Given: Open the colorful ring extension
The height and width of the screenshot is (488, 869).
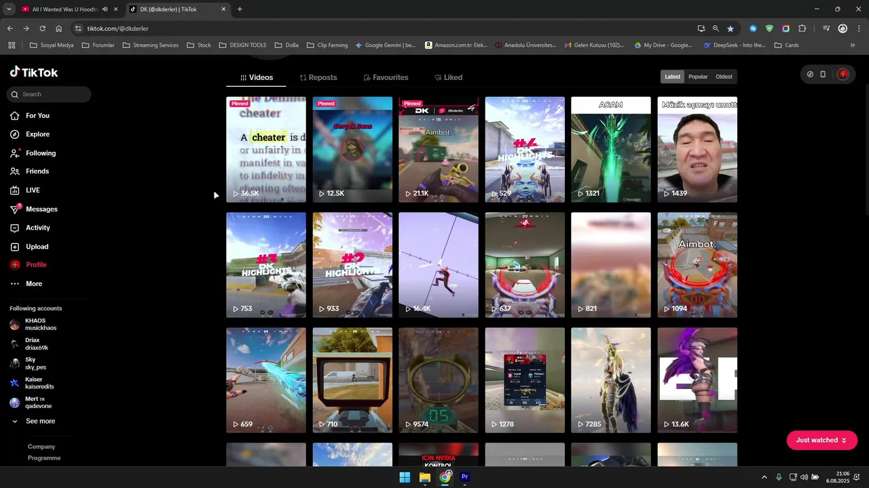Looking at the screenshot, I should point(785,28).
